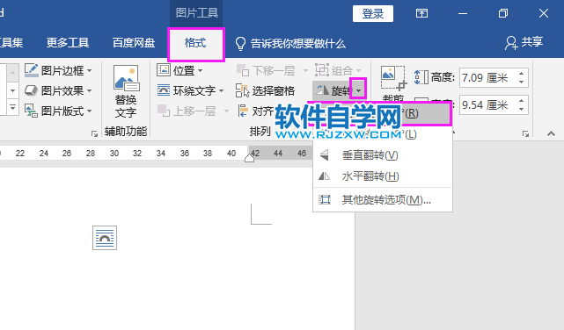
Task: Click the Position icon
Action: point(164,70)
